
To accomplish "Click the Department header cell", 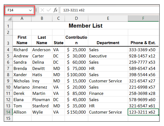I will (x=108, y=41).
